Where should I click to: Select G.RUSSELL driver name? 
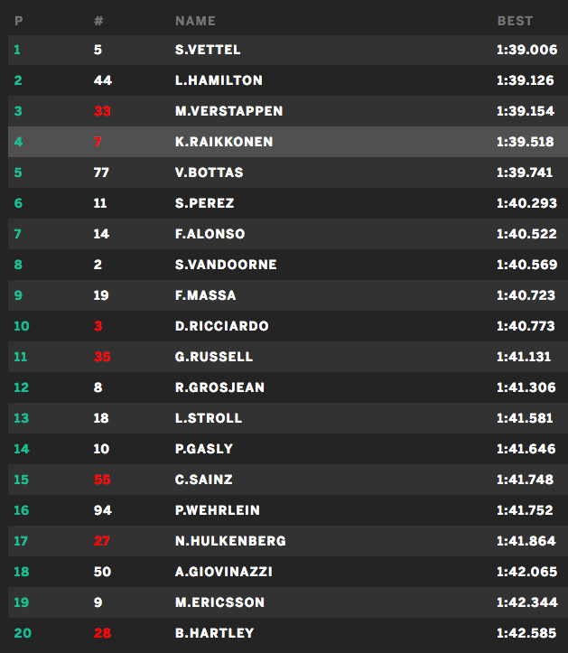214,357
